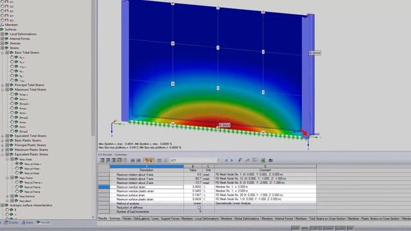Click the navigator scroll-down arrow
This screenshot has height=231, width=411.
tap(93, 217)
